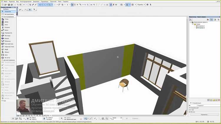This screenshot has width=221, height=124.
Task: Collapse the project root node in Navigator
Action: coord(190,22)
